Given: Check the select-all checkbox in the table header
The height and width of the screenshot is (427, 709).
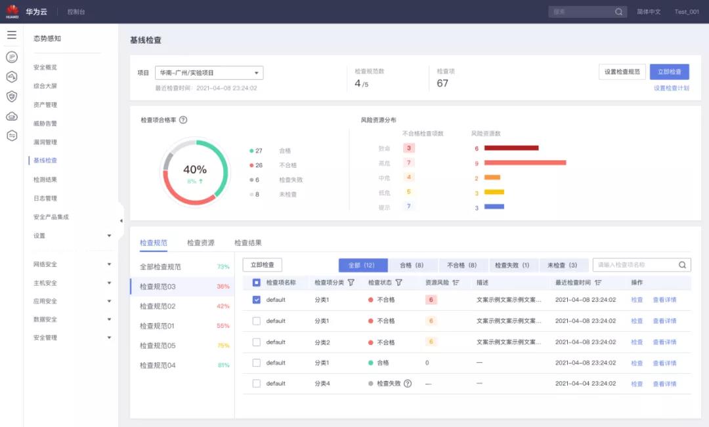Looking at the screenshot, I should click(x=256, y=281).
